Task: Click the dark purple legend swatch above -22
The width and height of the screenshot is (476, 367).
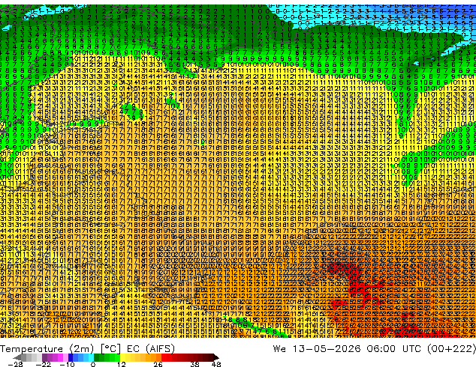Action: coord(44,357)
